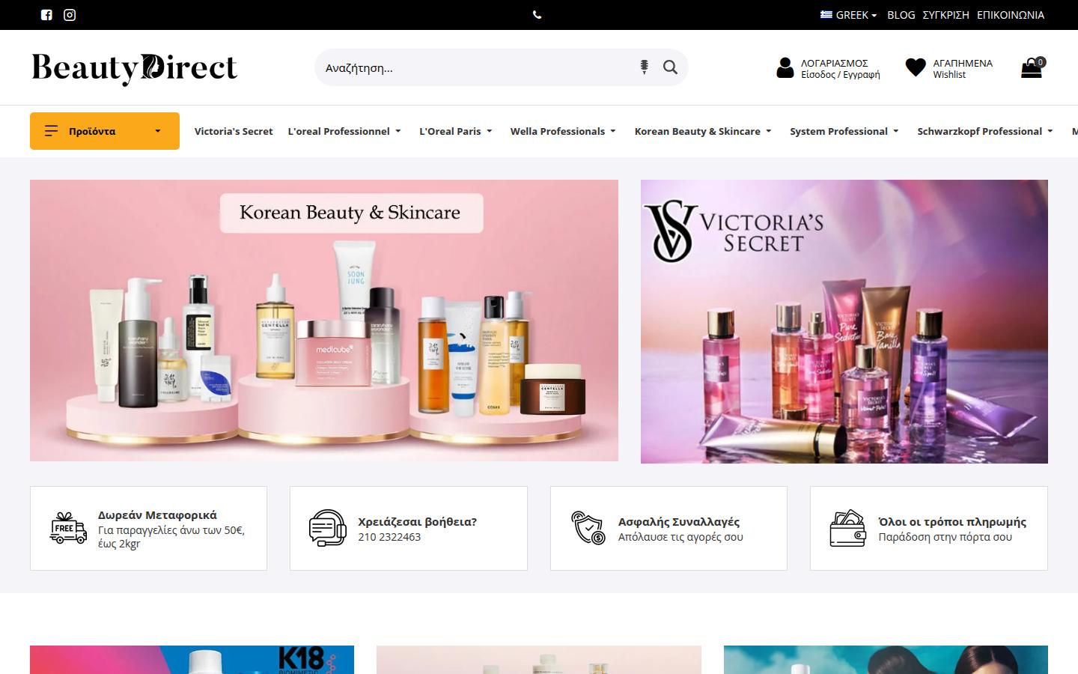Click the hamburger icon in Προϊόντα button
Viewport: 1078px width, 674px height.
[52, 131]
